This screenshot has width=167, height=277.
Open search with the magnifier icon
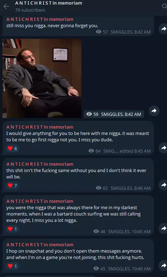click(164, 6)
